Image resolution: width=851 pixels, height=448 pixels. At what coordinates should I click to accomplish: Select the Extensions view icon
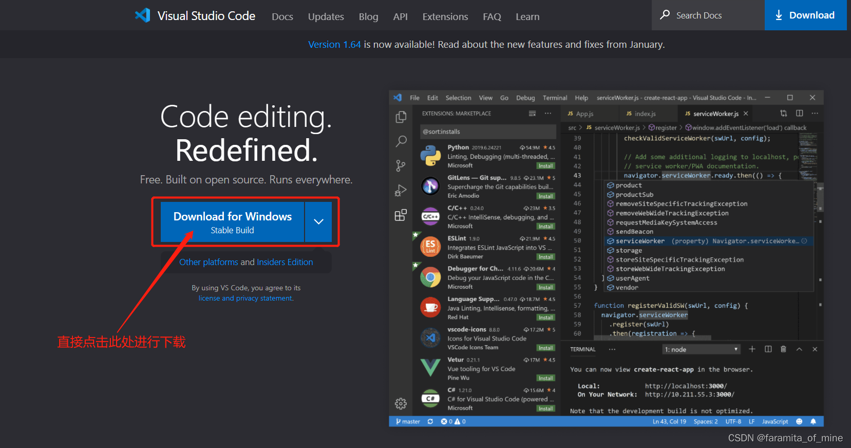point(401,215)
